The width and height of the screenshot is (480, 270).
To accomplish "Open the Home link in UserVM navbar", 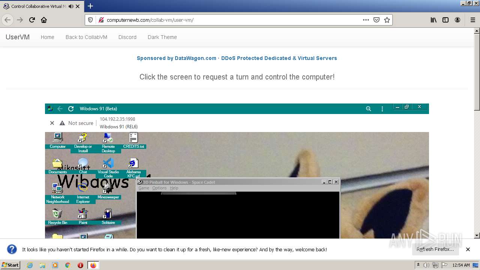I will point(48,37).
